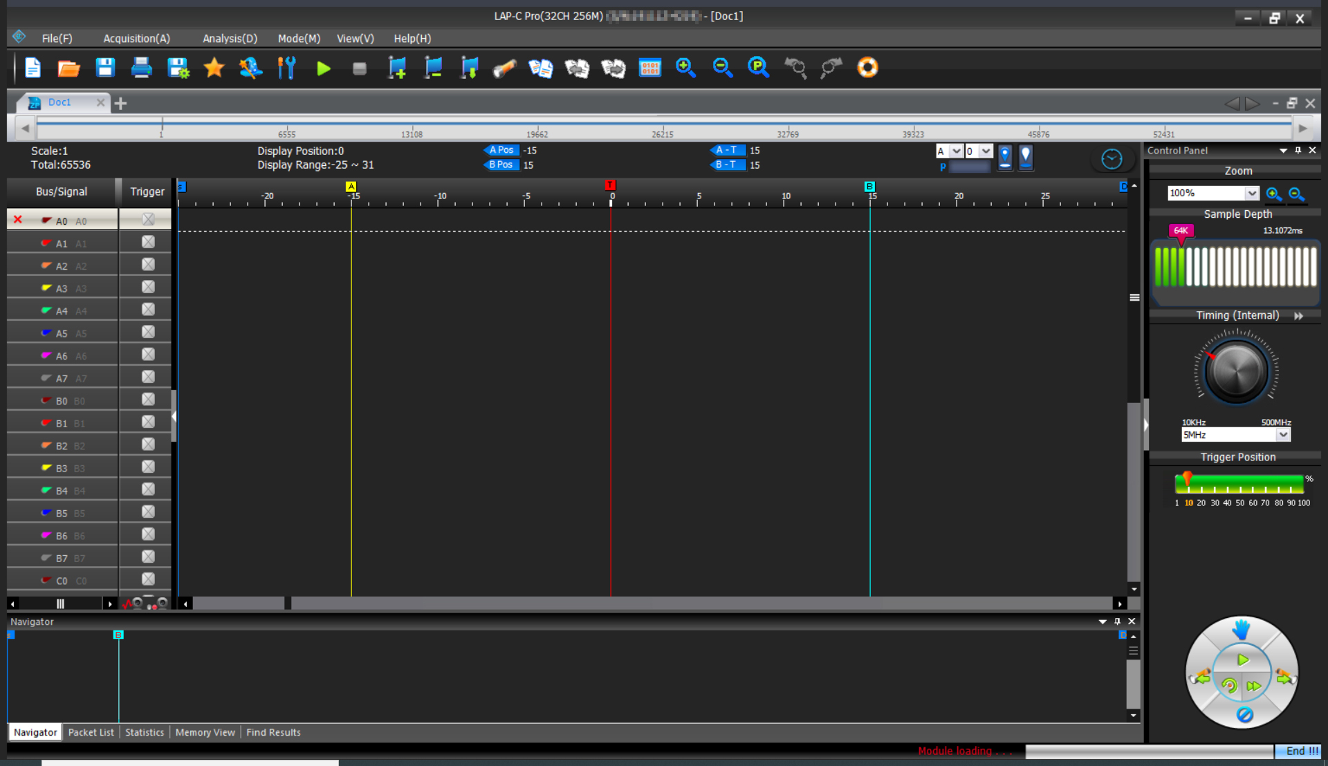The height and width of the screenshot is (766, 1328).
Task: Click the wizard hat icon in toolbar
Action: coord(250,68)
